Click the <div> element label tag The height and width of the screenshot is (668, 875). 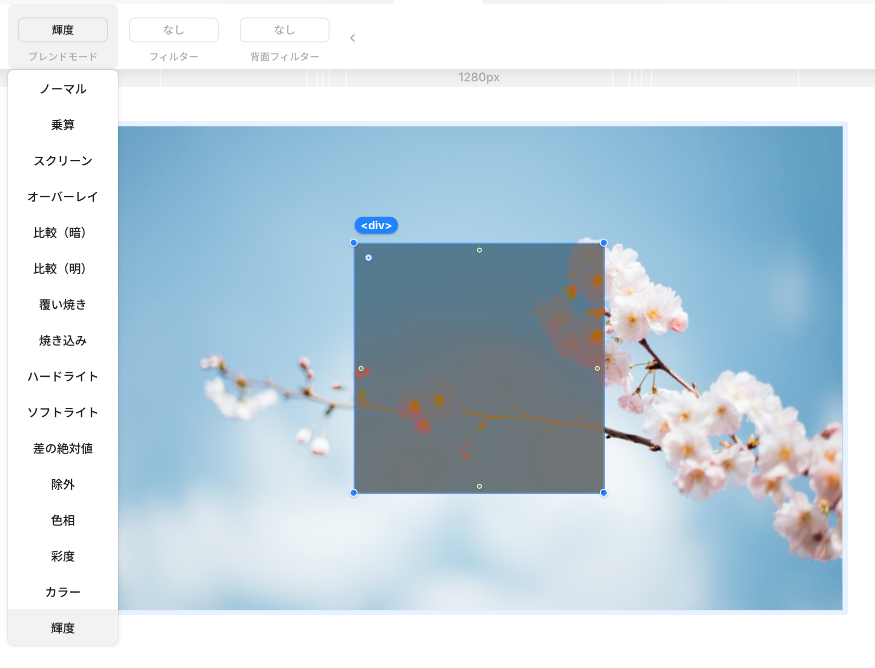point(376,226)
